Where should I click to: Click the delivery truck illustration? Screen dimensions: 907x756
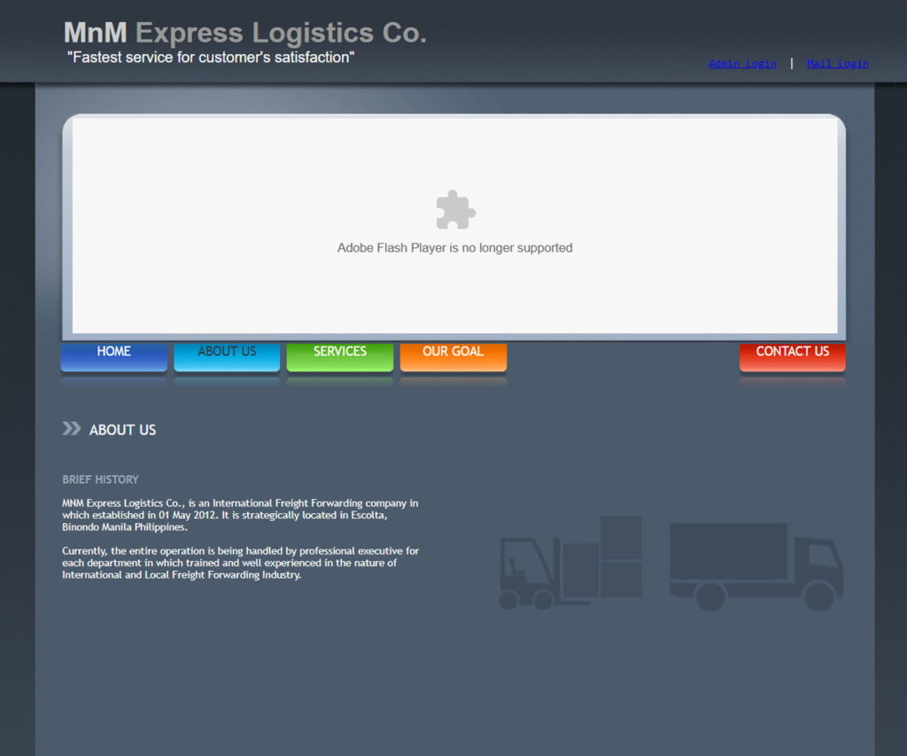[x=756, y=566]
